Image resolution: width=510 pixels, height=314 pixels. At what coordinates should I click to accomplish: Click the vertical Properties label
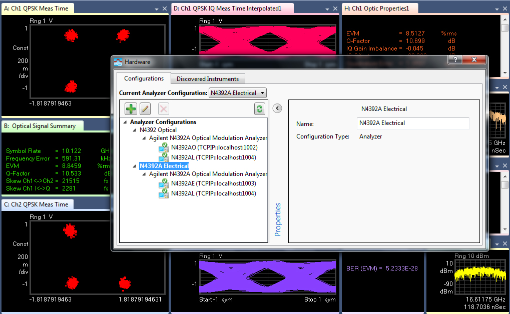coord(277,219)
